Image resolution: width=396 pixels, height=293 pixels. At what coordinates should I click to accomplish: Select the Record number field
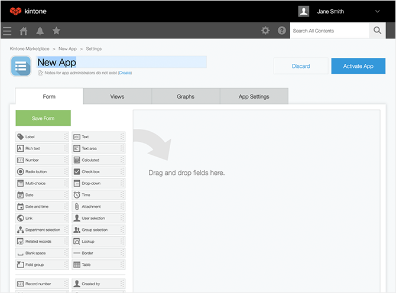click(x=42, y=284)
